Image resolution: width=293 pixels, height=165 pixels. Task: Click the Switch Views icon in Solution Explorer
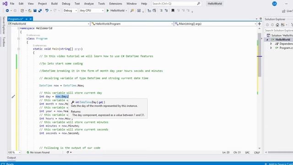(x=282, y=25)
